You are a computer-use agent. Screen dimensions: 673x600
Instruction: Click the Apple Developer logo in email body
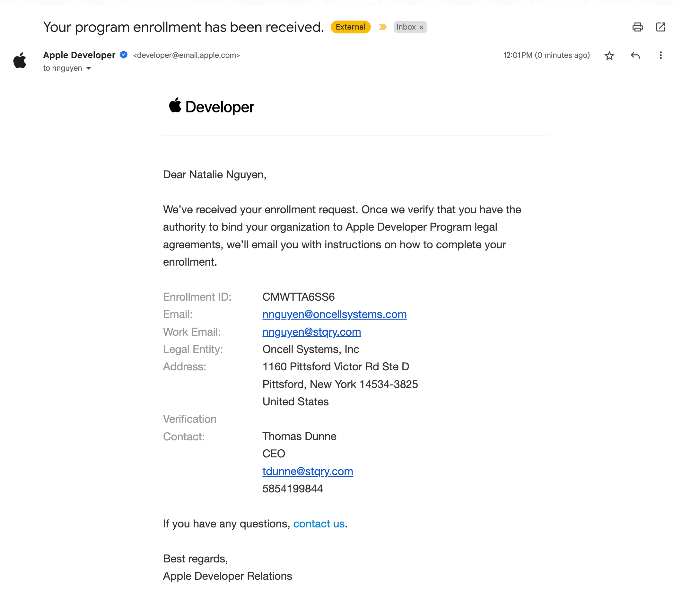point(211,107)
